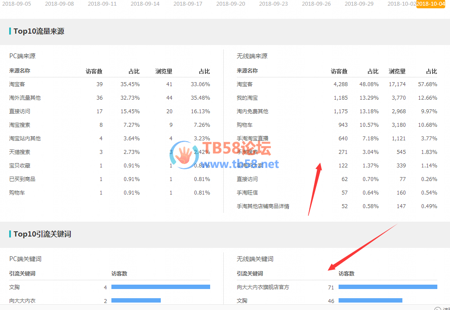The width and height of the screenshot is (450, 310).
Task: Click the 浏览量 header in 无线端来源
Action: point(397,71)
